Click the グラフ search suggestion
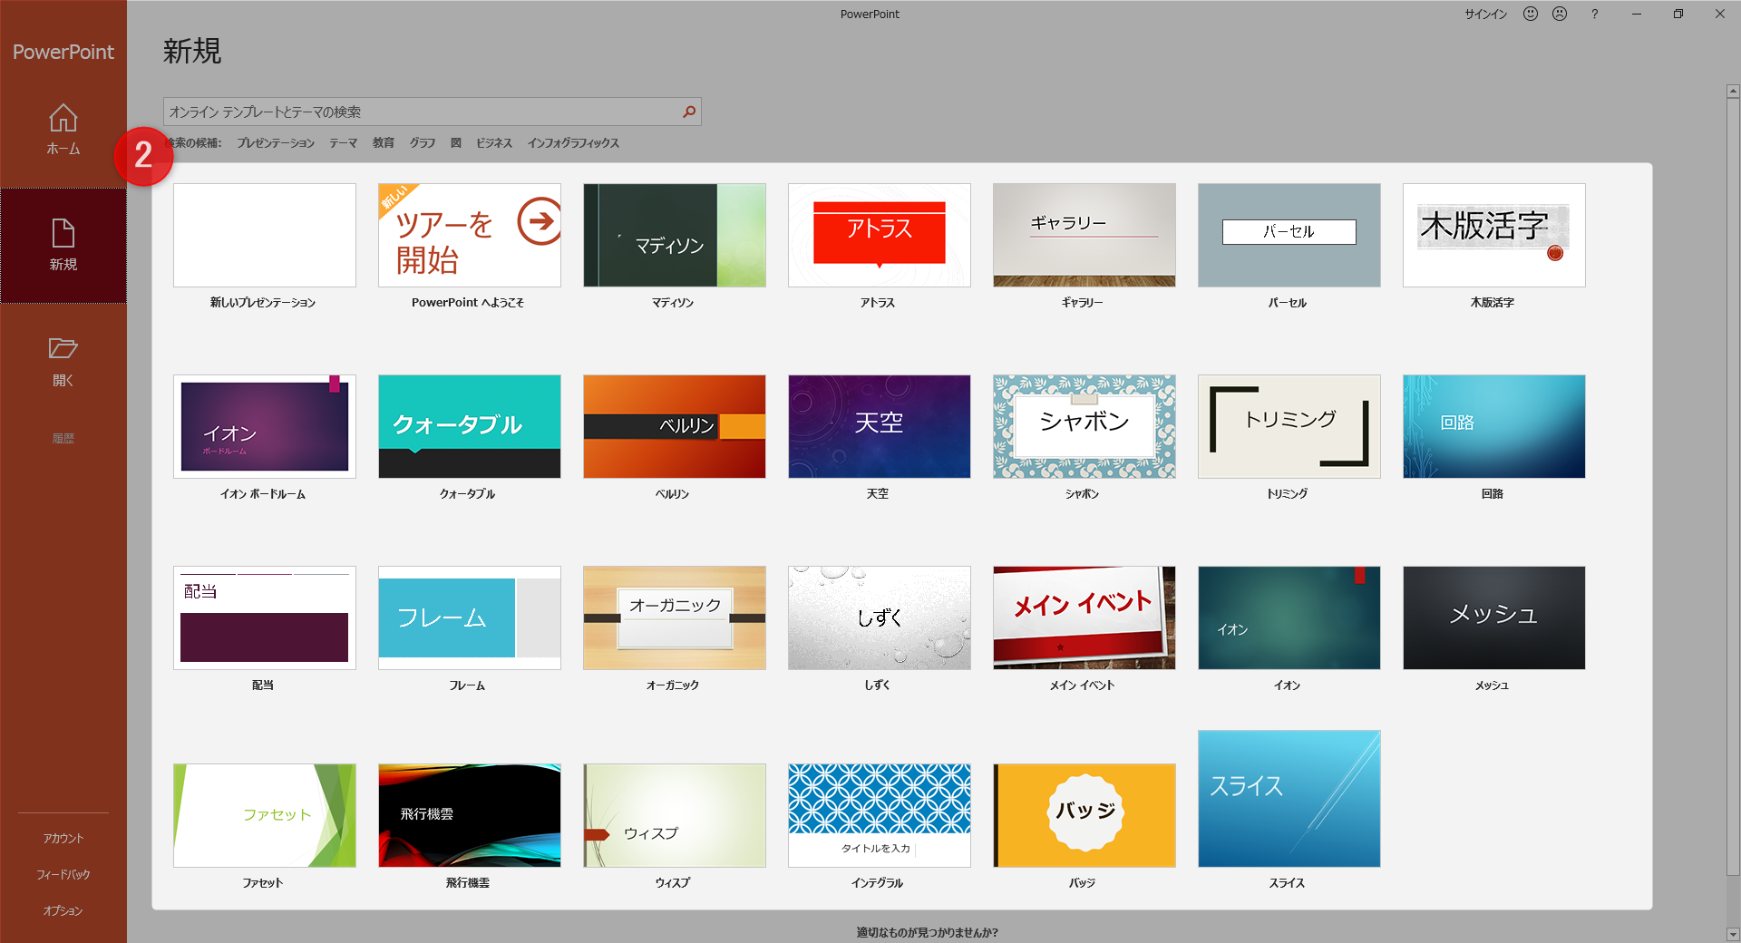1741x943 pixels. (422, 143)
